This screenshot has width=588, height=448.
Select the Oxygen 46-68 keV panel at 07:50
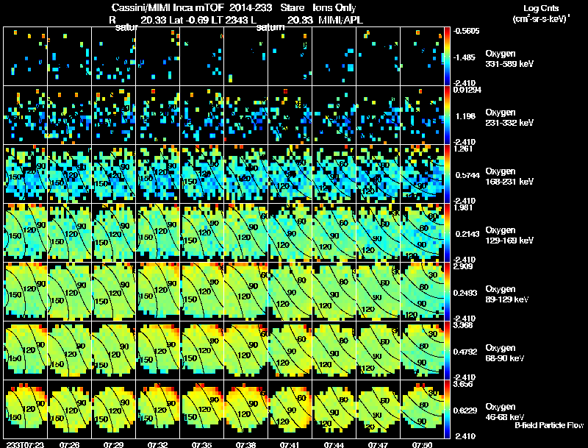tap(422, 409)
